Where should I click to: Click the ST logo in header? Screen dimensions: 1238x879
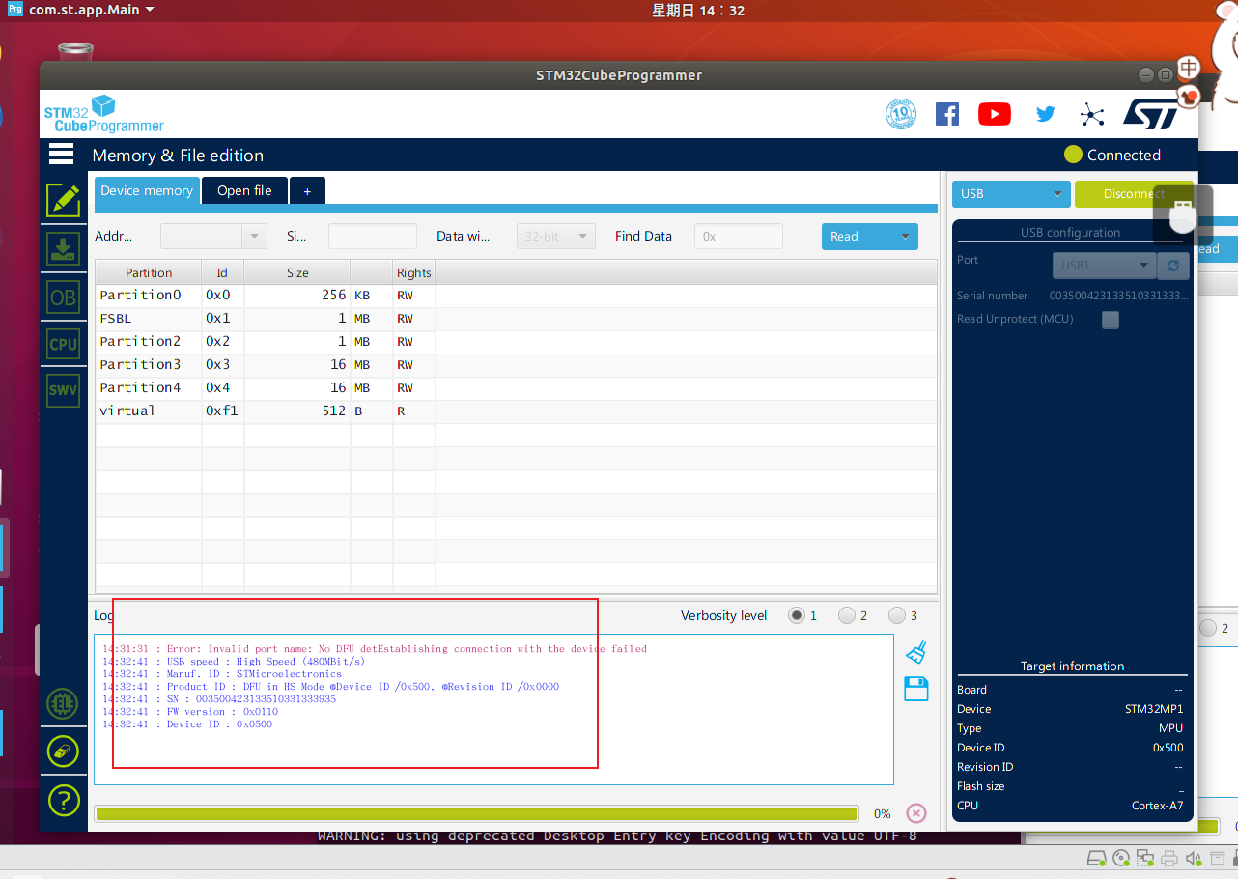pos(1150,114)
